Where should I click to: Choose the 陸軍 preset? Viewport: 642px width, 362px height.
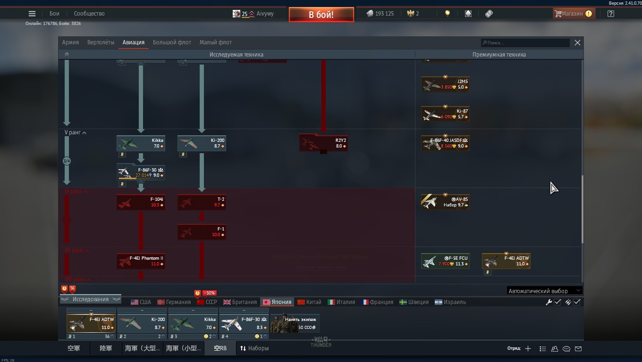coord(106,348)
